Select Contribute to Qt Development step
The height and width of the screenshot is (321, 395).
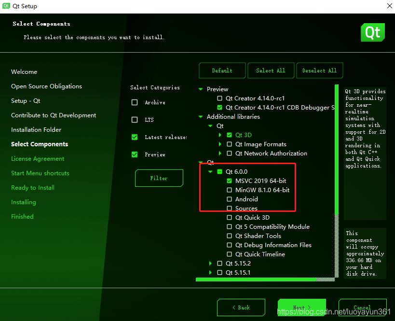coord(54,115)
